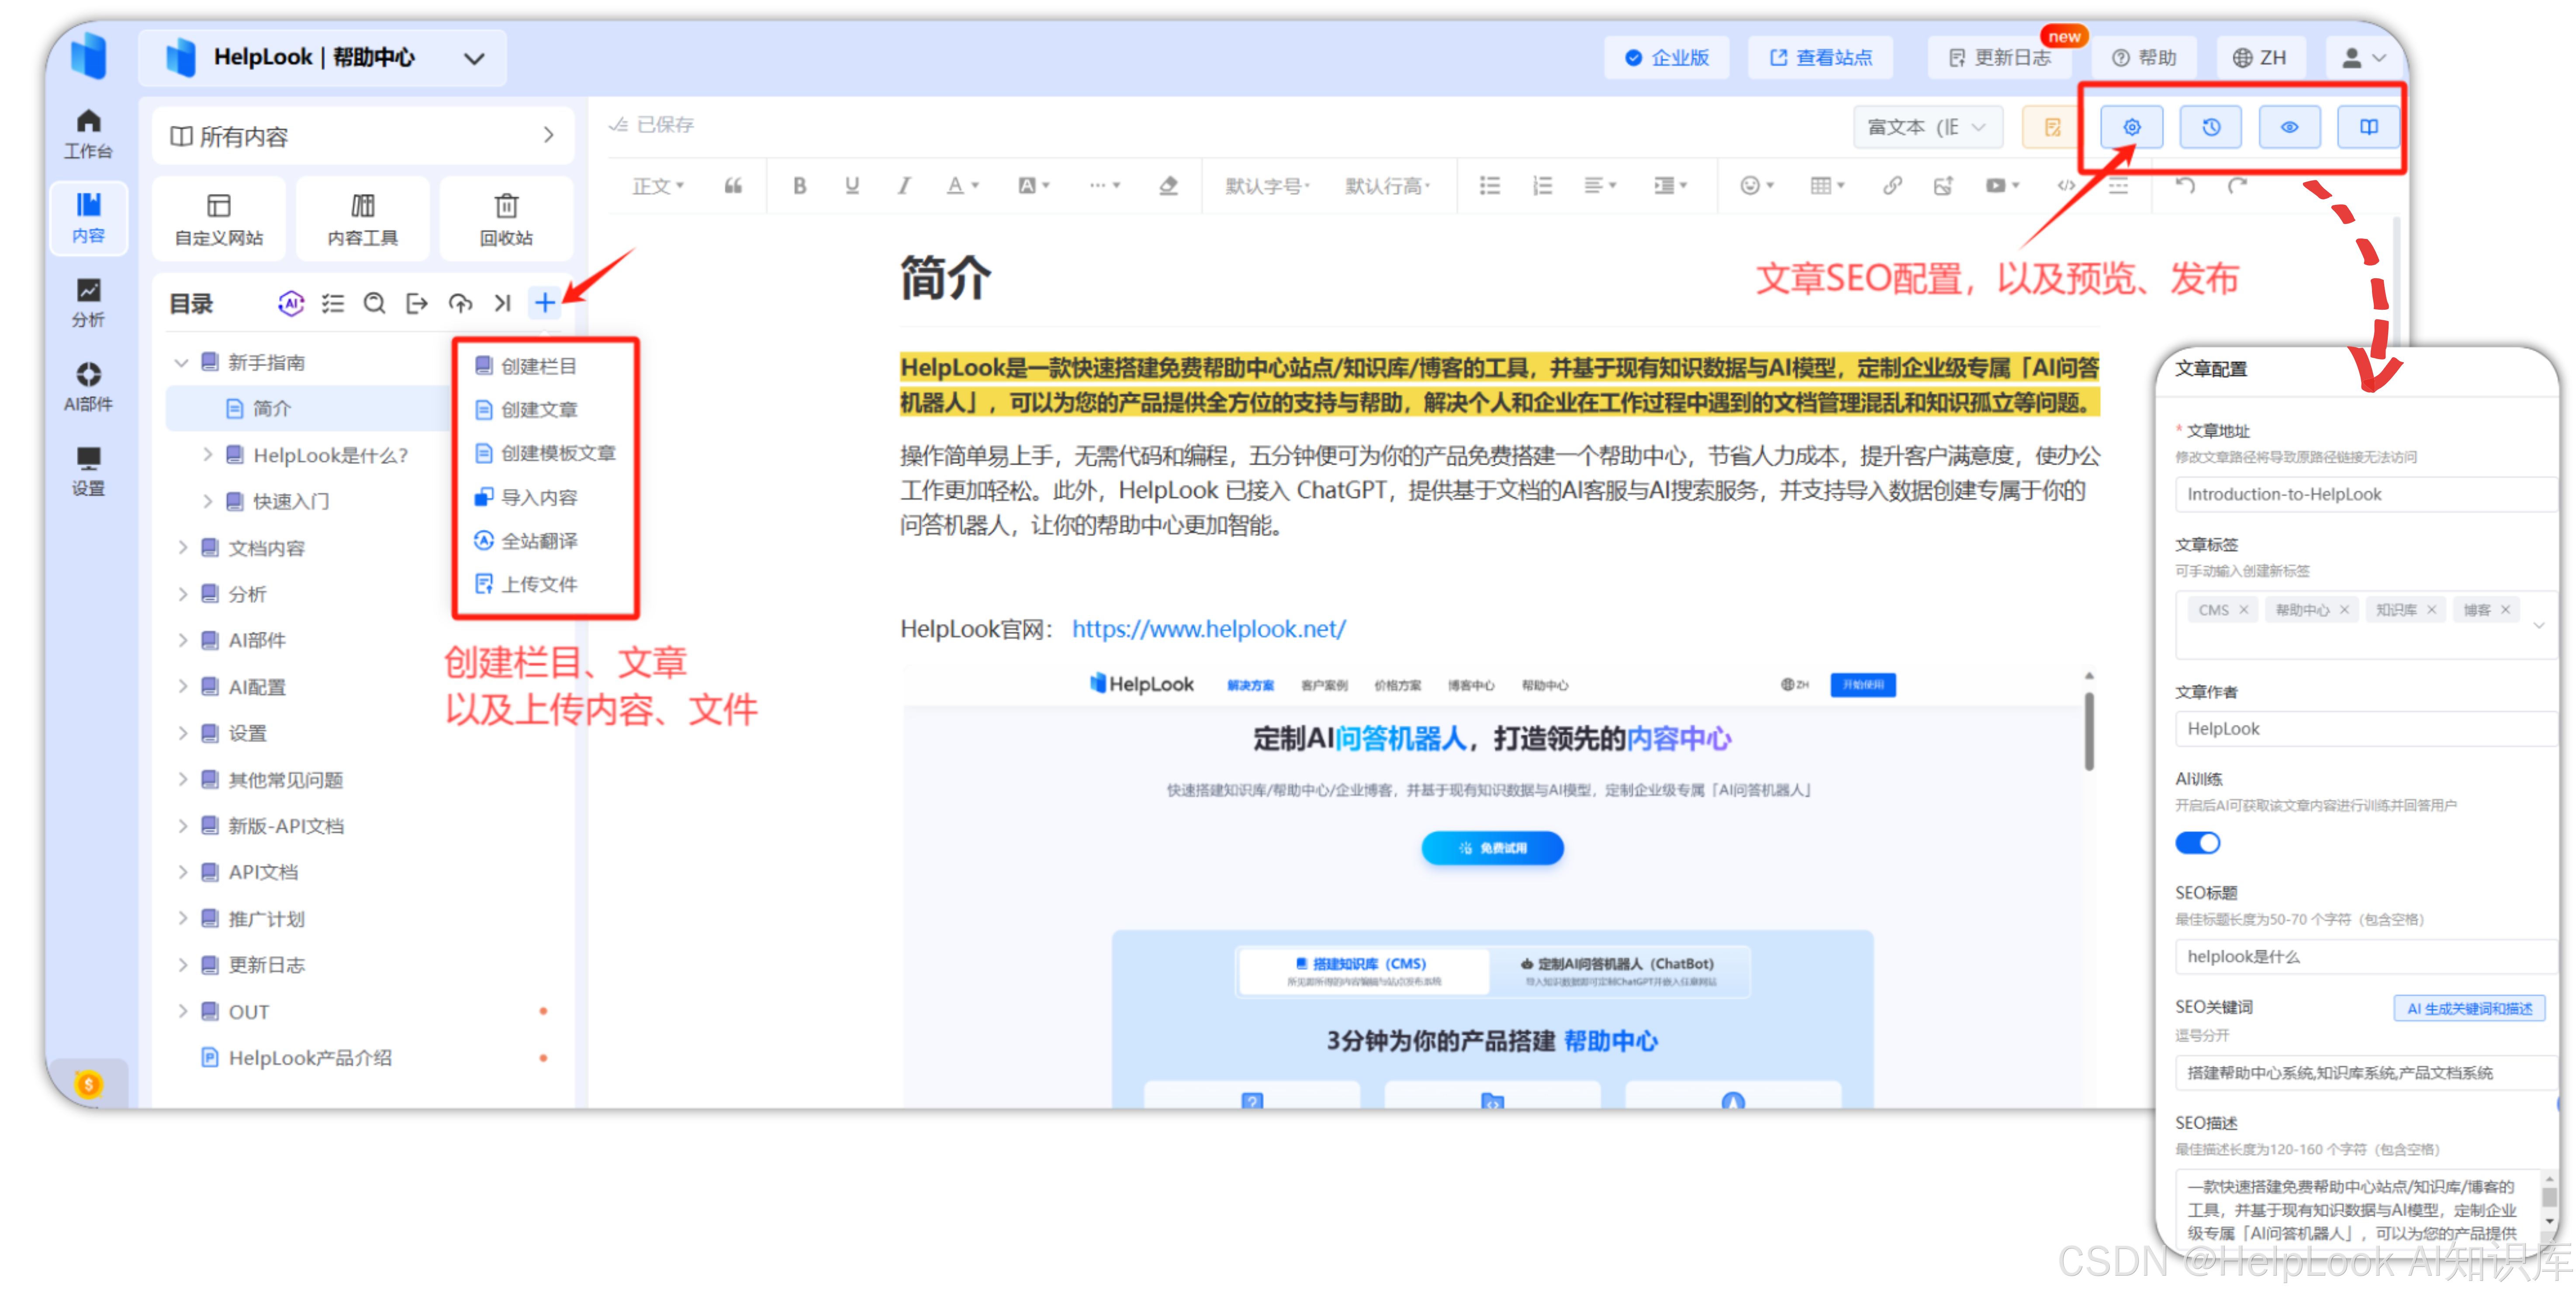Select 创建模板文章 from the menu
The image size is (2576, 1297).
[545, 453]
